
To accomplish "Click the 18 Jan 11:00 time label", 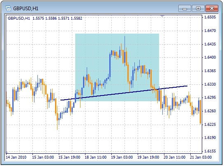I will point(96,157).
